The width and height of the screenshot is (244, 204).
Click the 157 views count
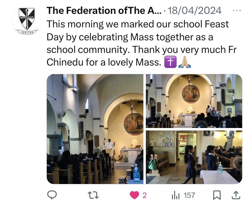[x=189, y=195]
